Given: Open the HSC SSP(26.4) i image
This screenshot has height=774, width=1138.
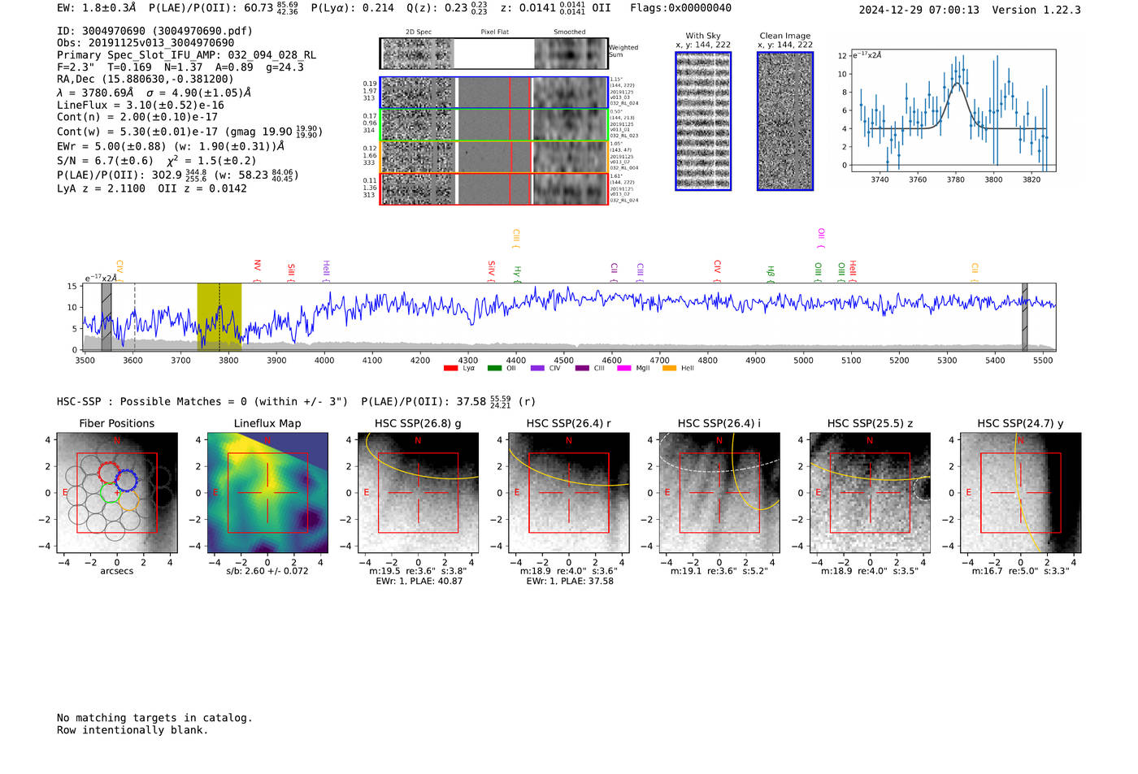Looking at the screenshot, I should click(719, 493).
